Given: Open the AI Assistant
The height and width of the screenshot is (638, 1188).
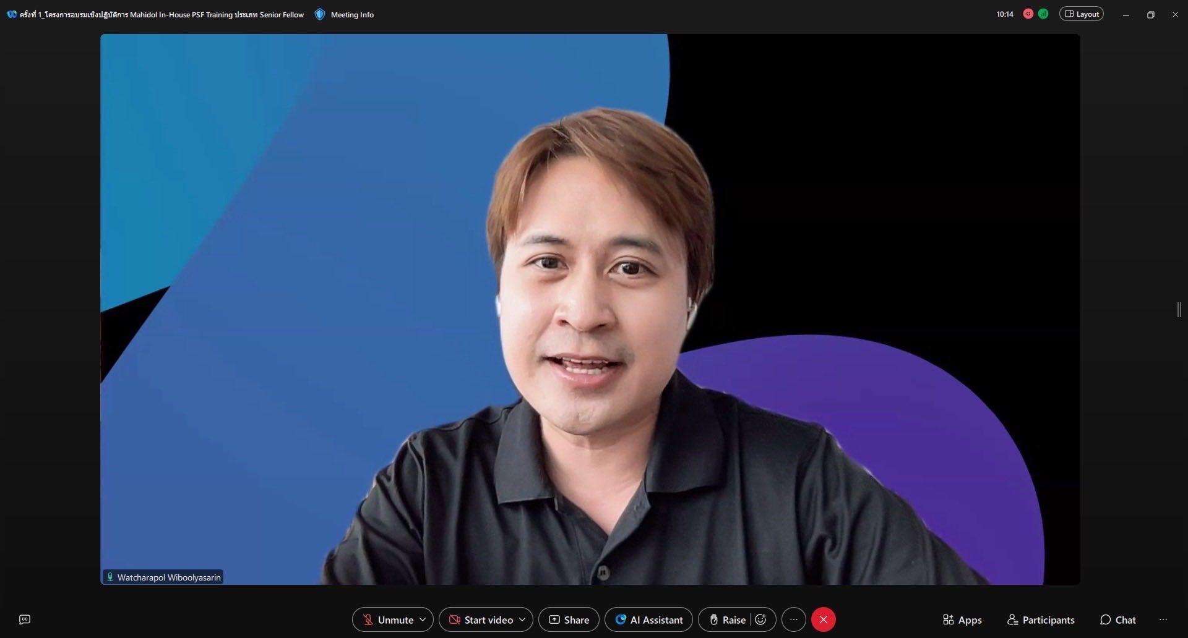Looking at the screenshot, I should [x=648, y=619].
